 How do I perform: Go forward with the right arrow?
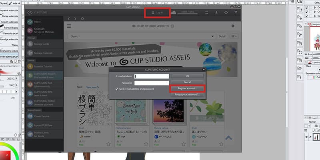(x=75, y=18)
